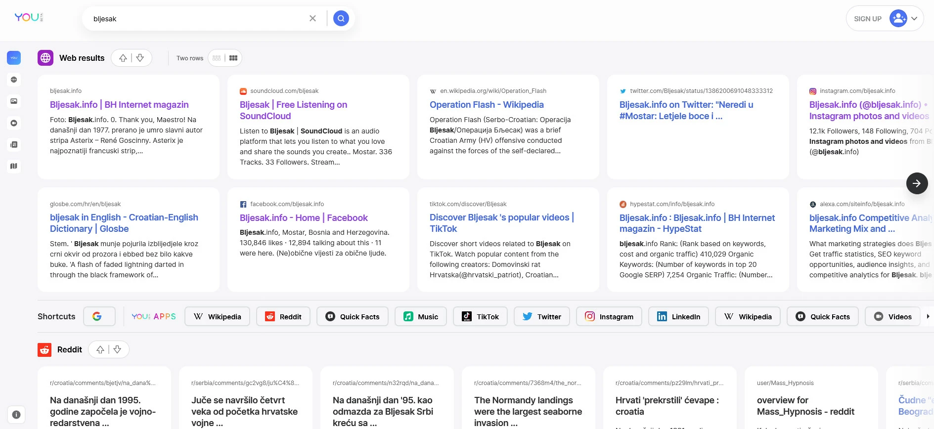Clear the search box with the X icon
The height and width of the screenshot is (429, 934).
pos(312,18)
